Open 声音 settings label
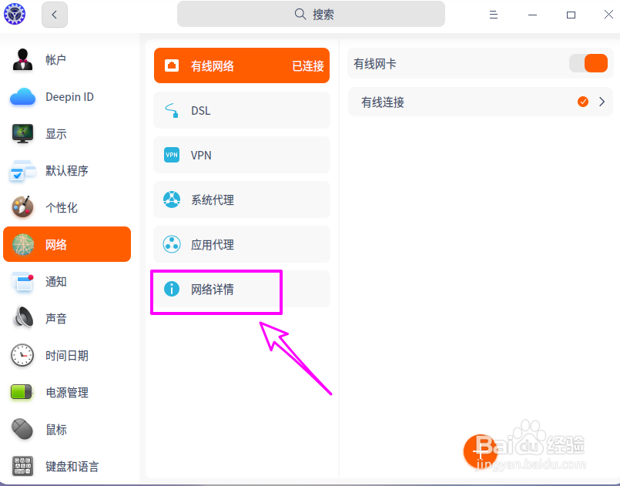Viewport: 620px width, 486px height. pyautogui.click(x=55, y=318)
